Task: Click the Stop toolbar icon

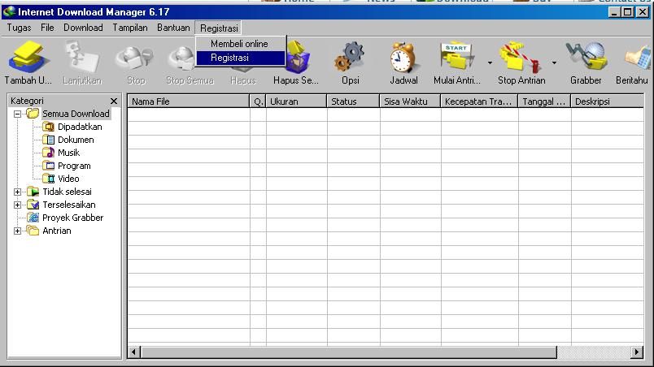Action: click(135, 57)
